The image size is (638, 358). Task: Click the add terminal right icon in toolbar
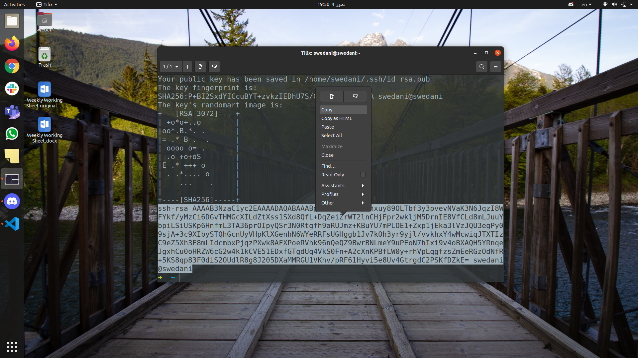coord(200,67)
